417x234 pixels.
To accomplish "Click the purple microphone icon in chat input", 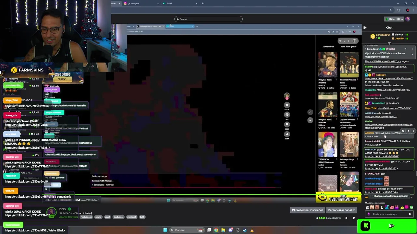I will click(369, 214).
